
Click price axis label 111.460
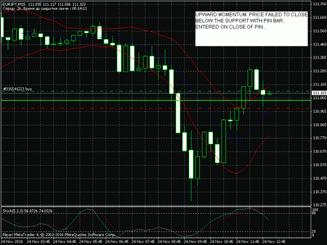pyautogui.click(x=320, y=44)
